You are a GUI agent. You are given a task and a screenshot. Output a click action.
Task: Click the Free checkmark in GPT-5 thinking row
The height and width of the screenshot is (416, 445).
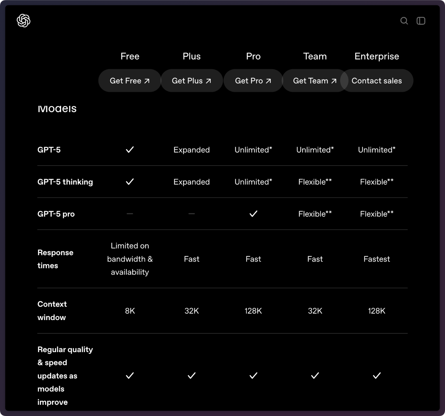[130, 182]
